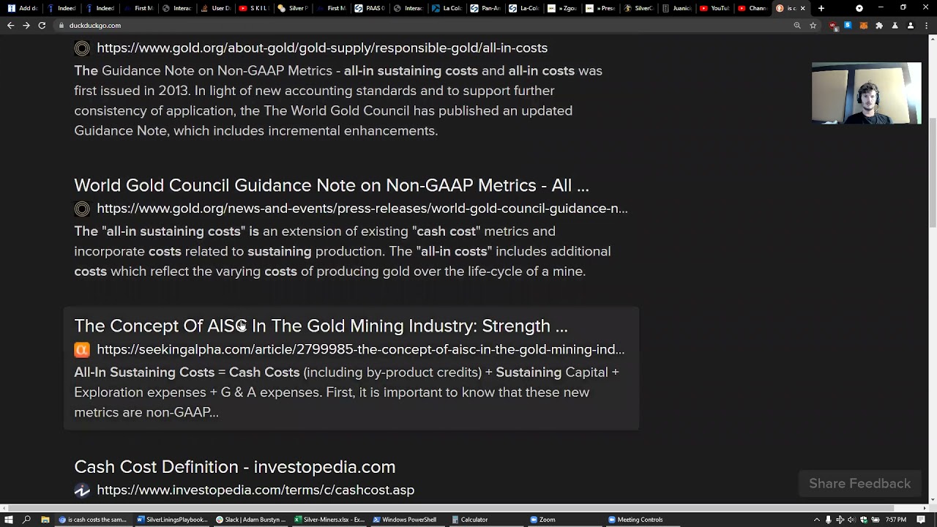Open Cash Cost Definition investopedia result

pyautogui.click(x=234, y=467)
